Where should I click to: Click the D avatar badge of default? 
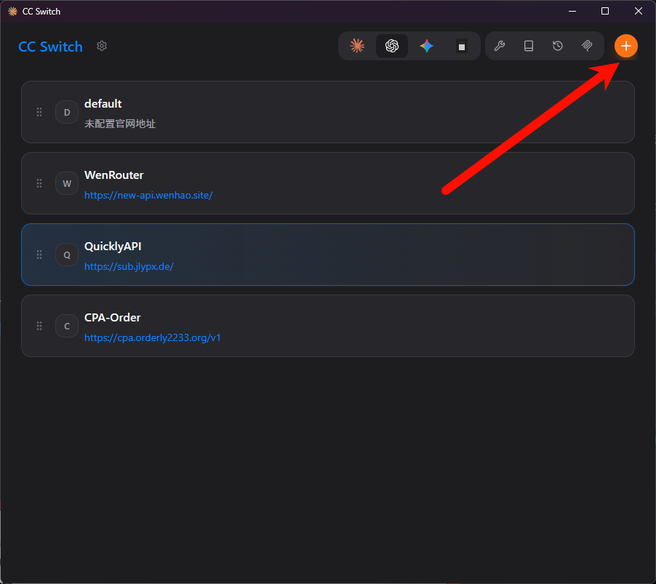tap(67, 112)
